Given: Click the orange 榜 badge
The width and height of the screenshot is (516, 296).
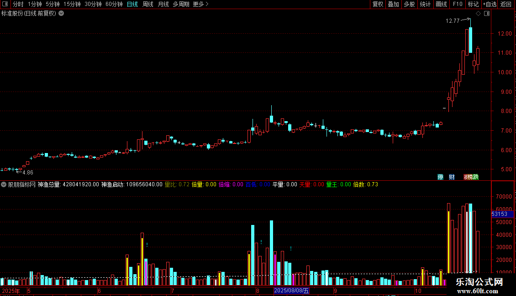Looking at the screenshot, I should pyautogui.click(x=470, y=177).
